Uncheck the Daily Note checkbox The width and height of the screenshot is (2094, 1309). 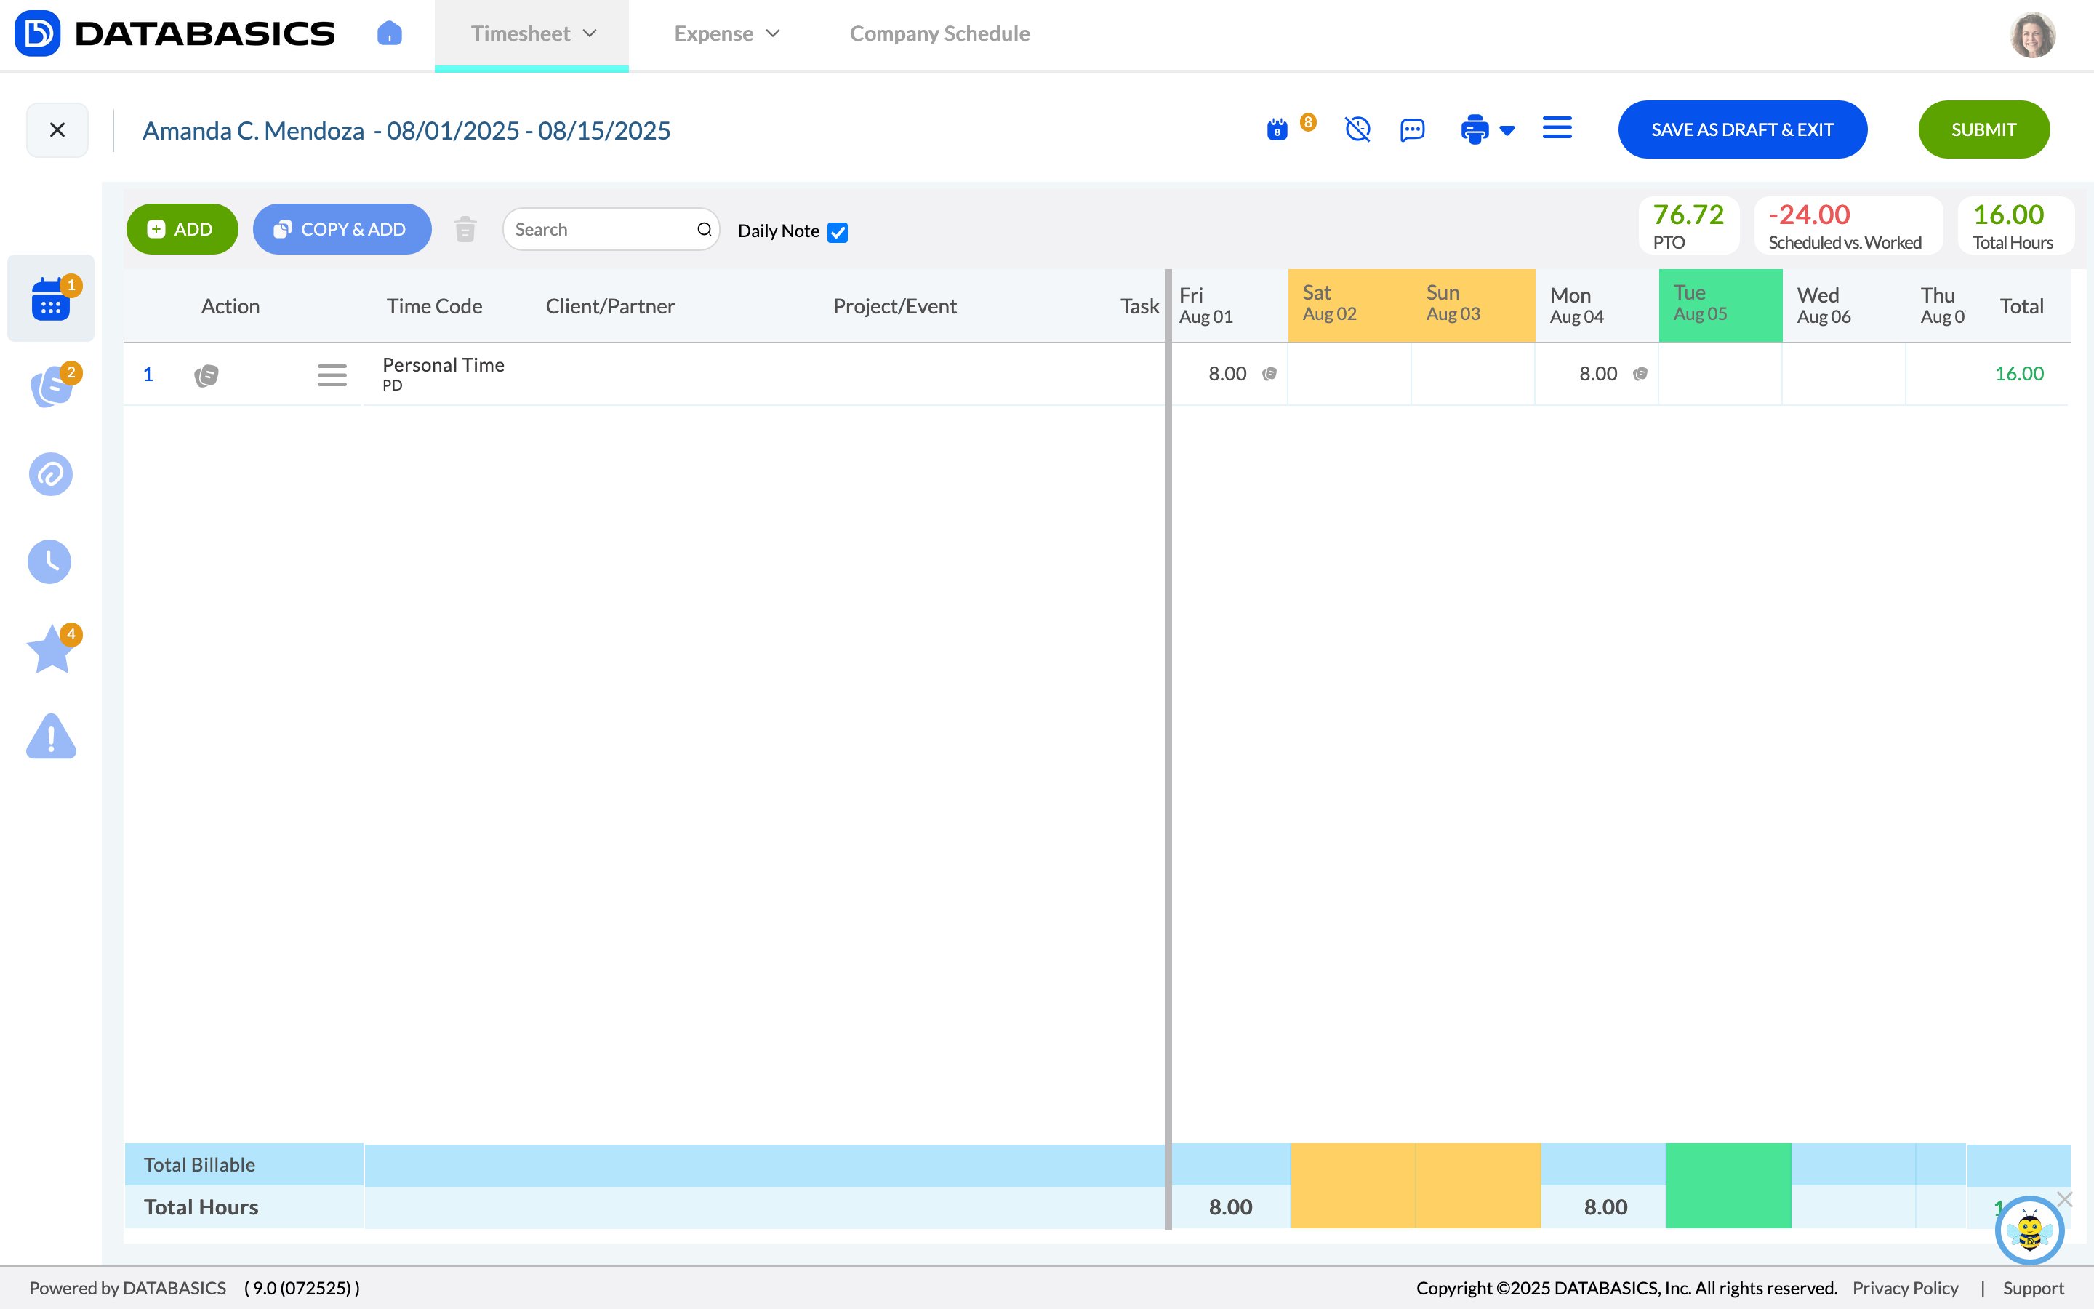837,232
